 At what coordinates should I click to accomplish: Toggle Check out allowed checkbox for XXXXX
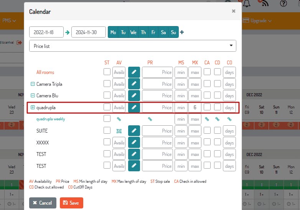218,142
